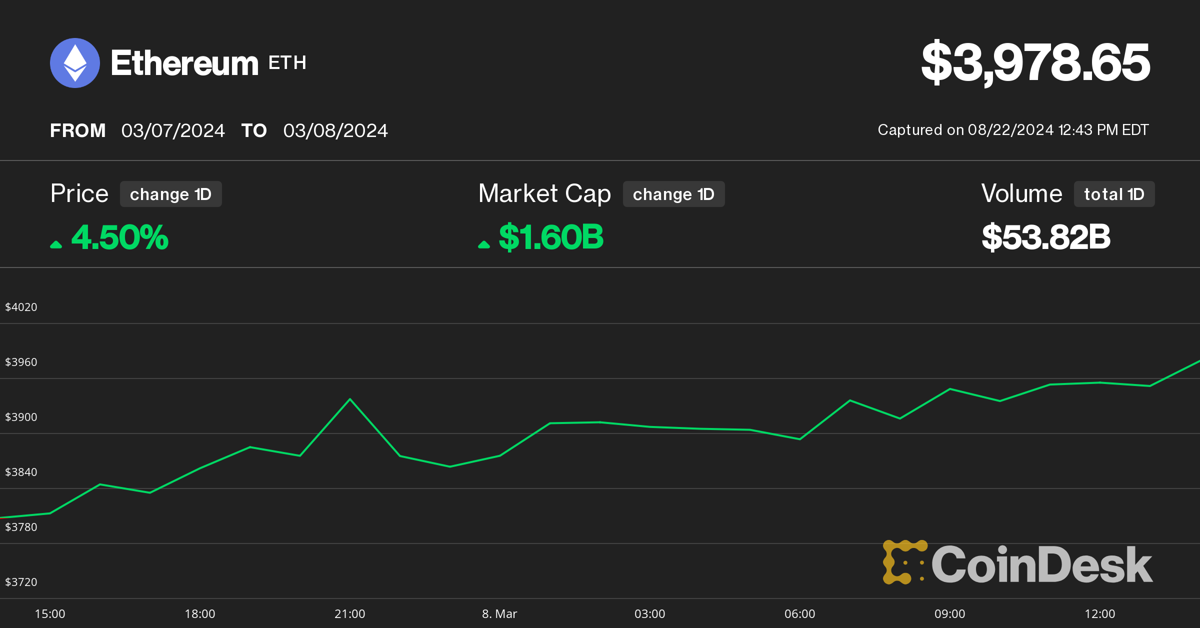The image size is (1200, 628).
Task: Click the $4020 y-axis label
Action: coord(21,307)
